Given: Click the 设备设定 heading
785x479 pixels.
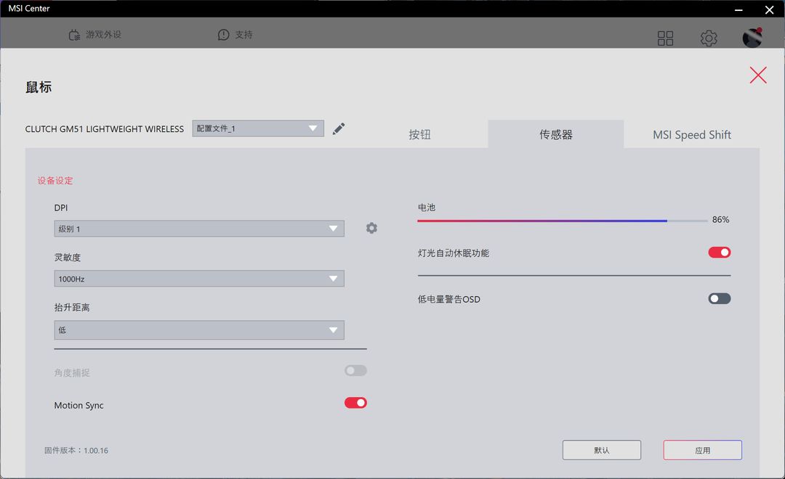Looking at the screenshot, I should (x=55, y=181).
